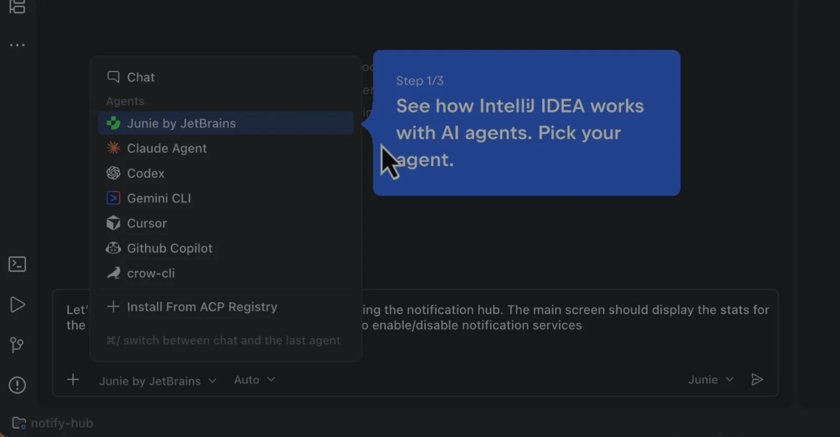The height and width of the screenshot is (437, 840).
Task: Click the plus add-context icon
Action: pyautogui.click(x=73, y=379)
